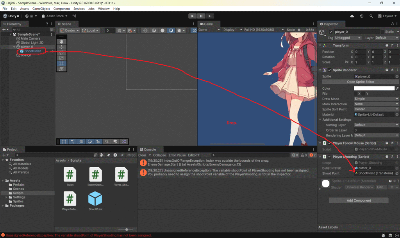The width and height of the screenshot is (400, 238).
Task: Select the Rotate tool in Scene toolbar
Action: point(61,52)
